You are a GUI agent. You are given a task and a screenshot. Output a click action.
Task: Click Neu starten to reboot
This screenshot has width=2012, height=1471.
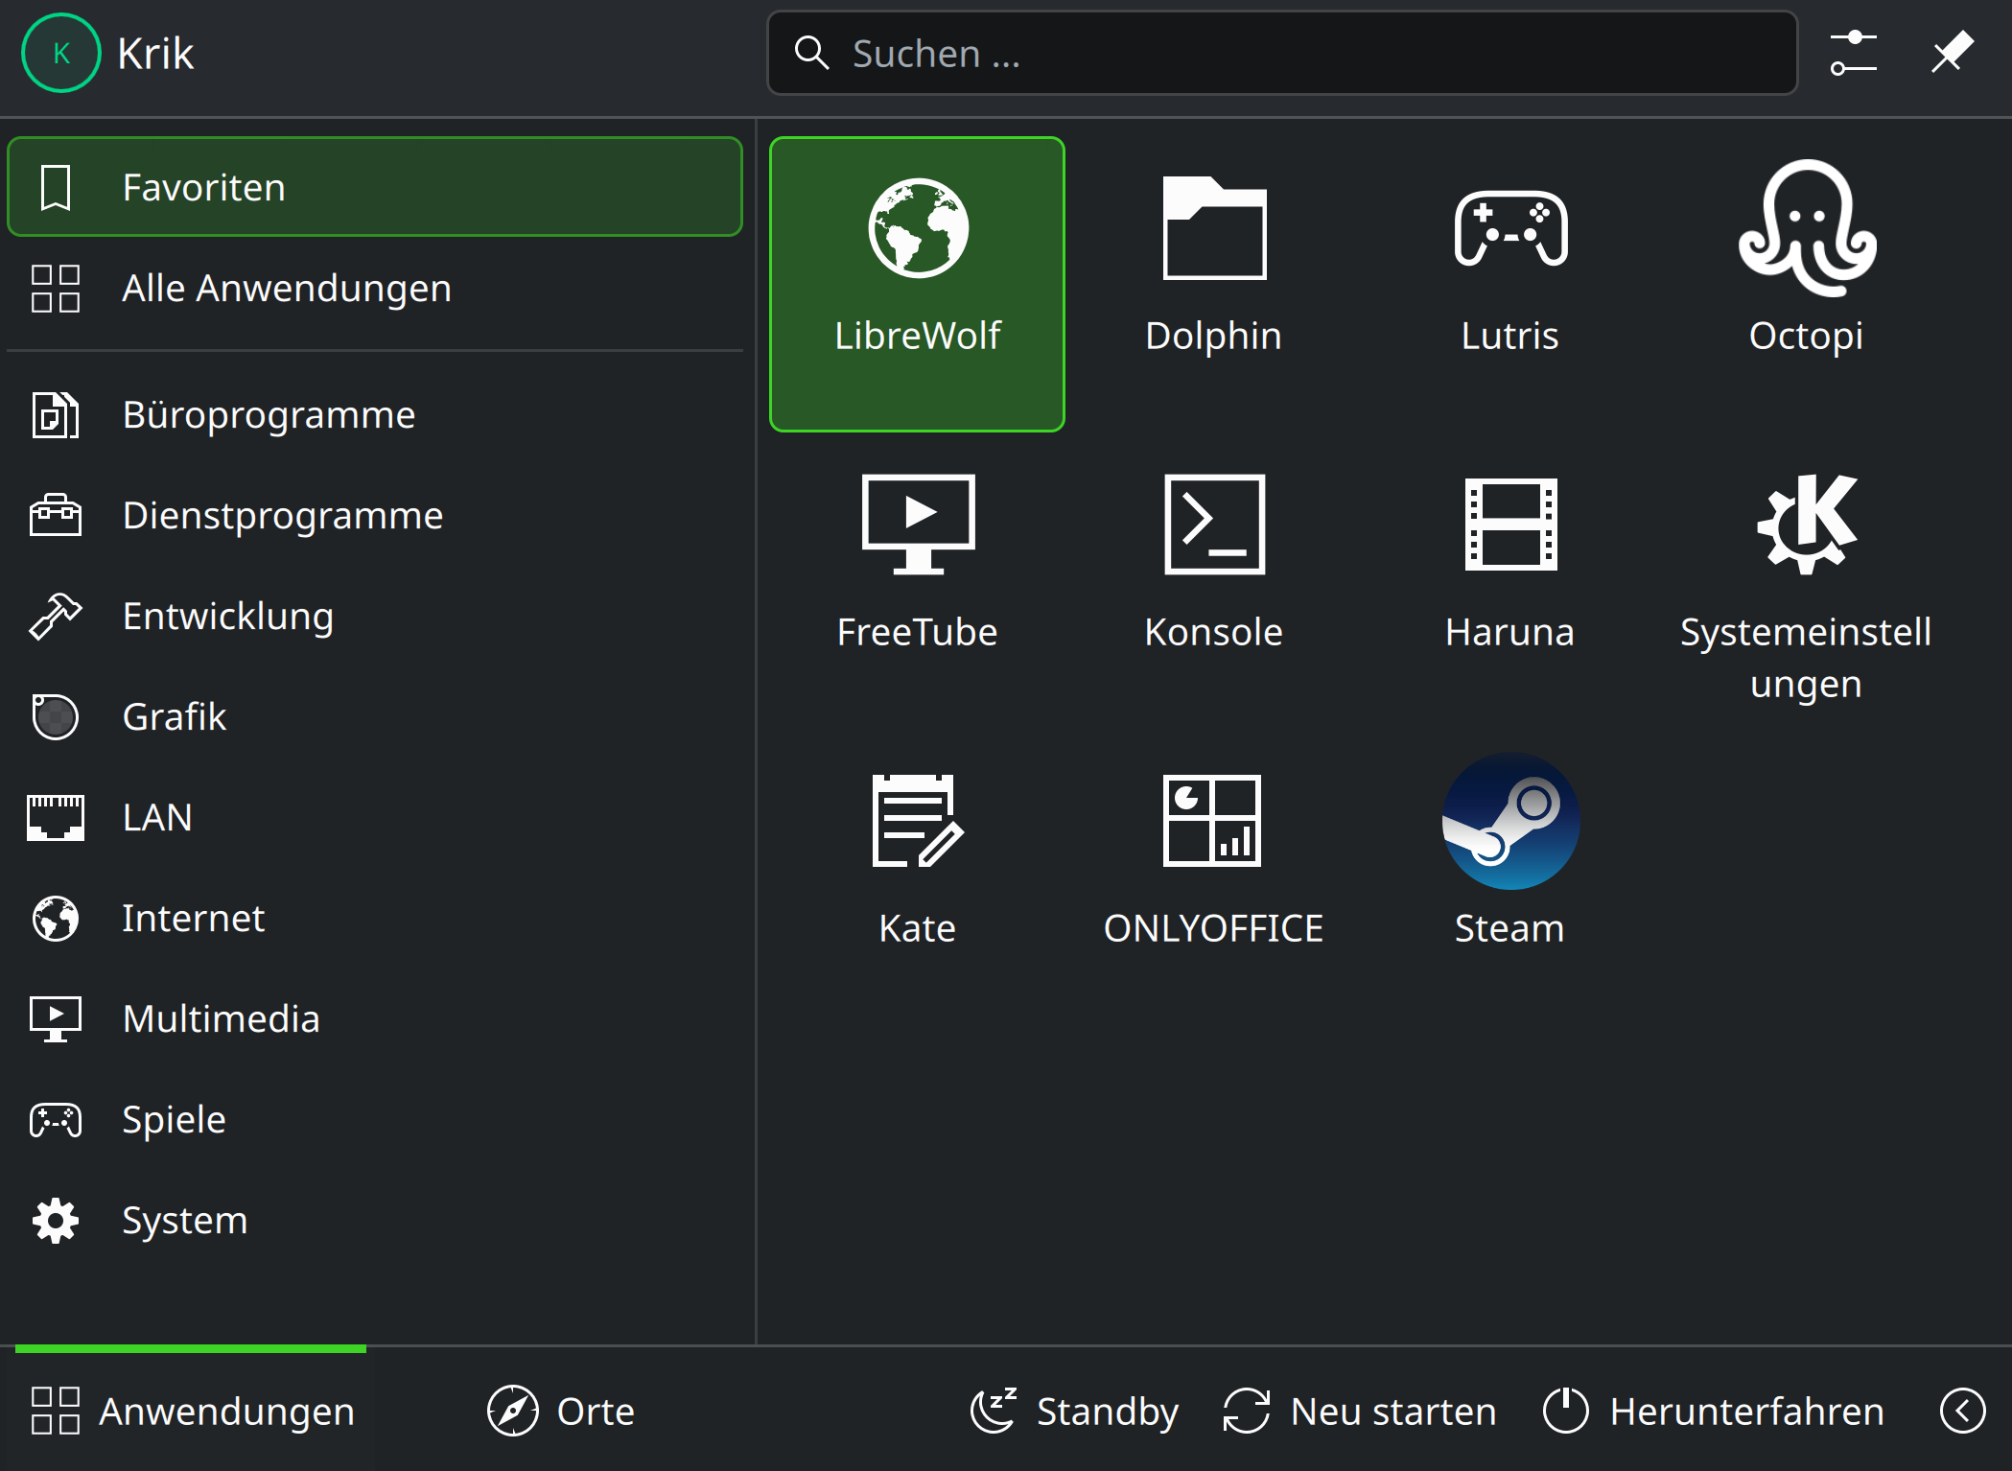click(x=1360, y=1411)
